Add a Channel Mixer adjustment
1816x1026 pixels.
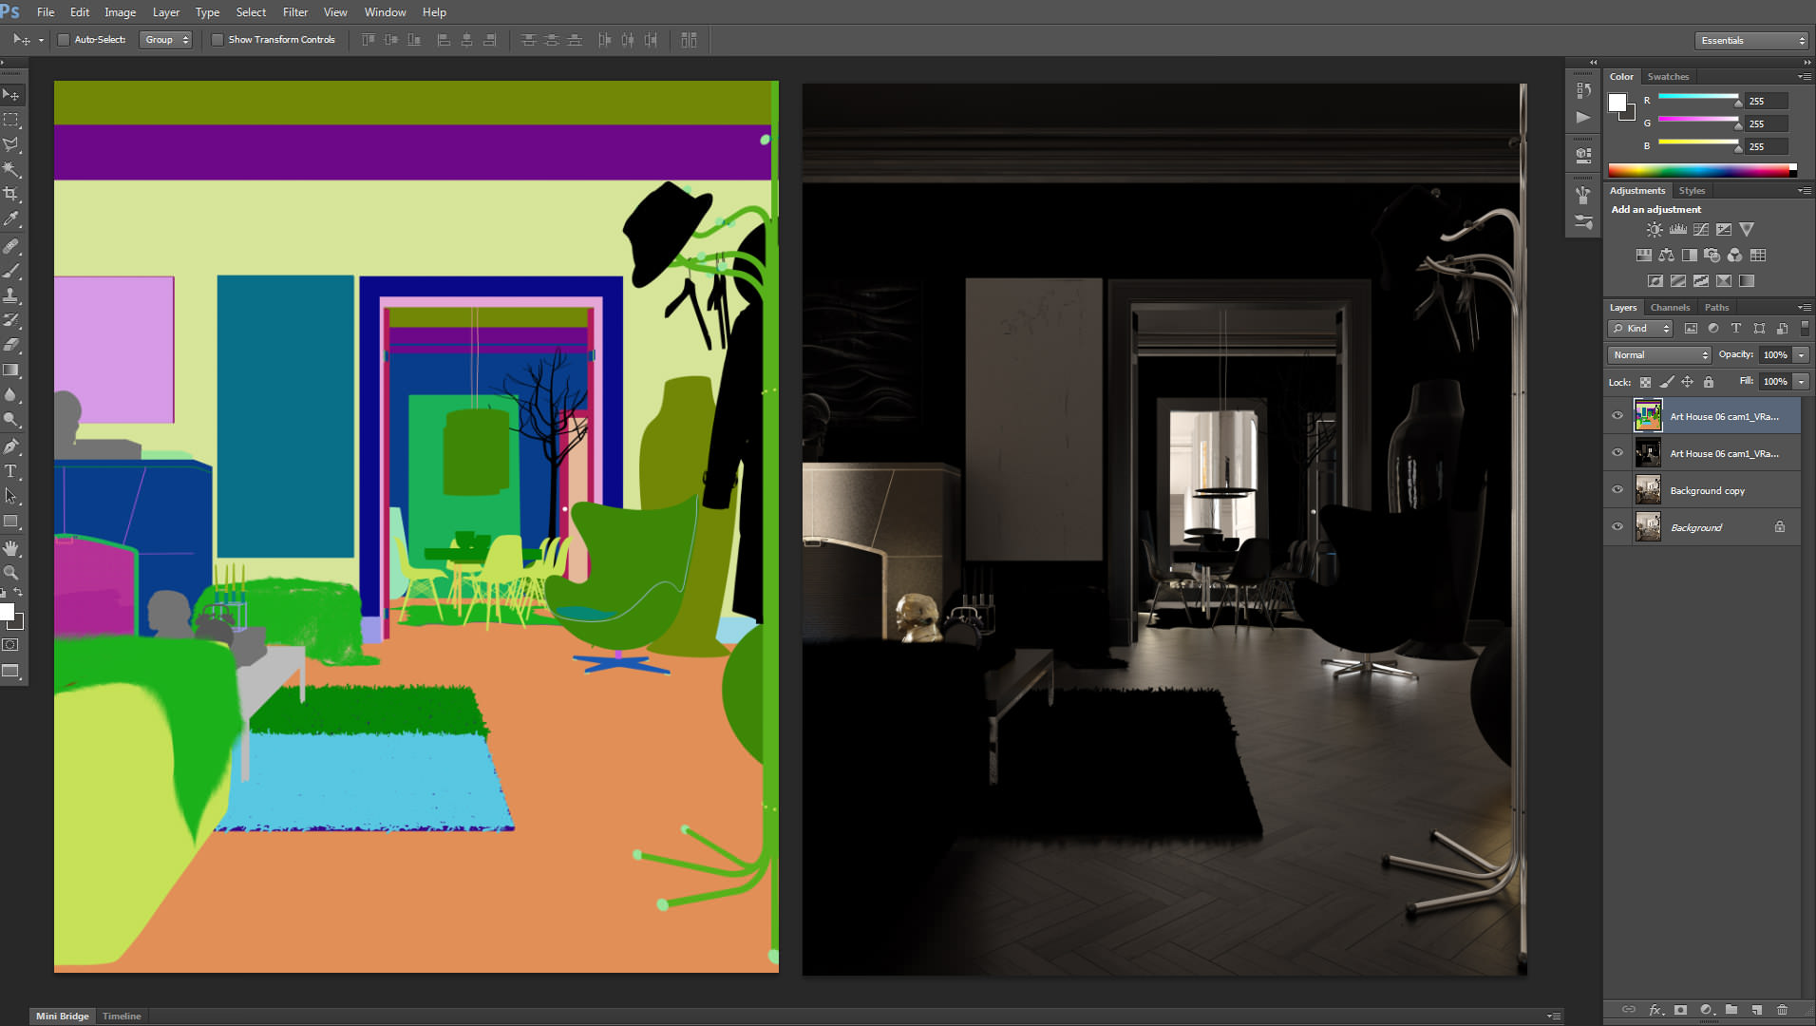point(1735,256)
